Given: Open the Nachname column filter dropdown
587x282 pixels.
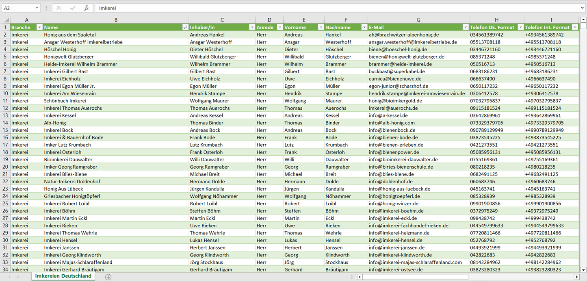Looking at the screenshot, I should (x=364, y=27).
